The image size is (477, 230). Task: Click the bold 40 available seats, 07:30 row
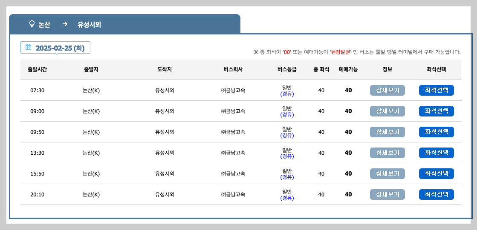348,91
